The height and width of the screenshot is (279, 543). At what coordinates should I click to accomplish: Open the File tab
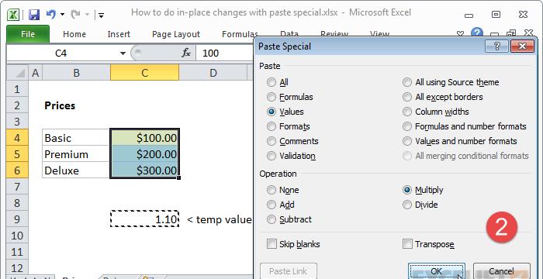[x=28, y=34]
